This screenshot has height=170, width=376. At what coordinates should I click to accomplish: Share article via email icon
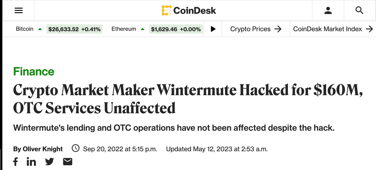pos(68,162)
